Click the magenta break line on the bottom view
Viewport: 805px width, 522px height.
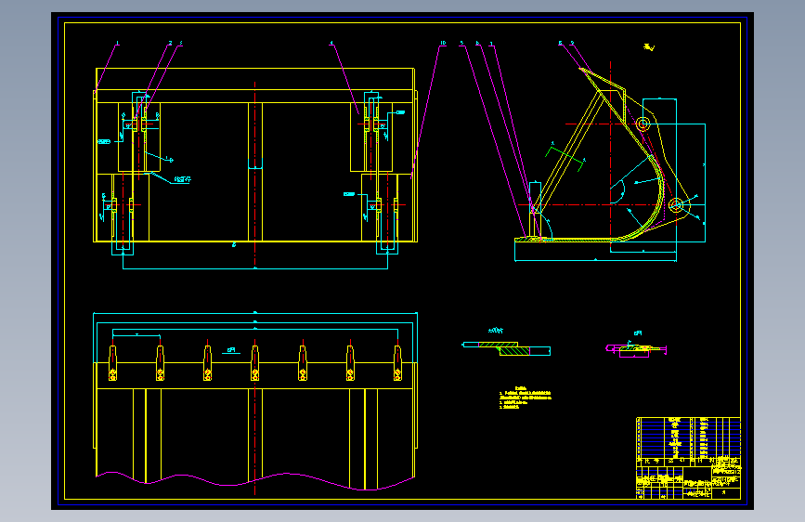[x=255, y=480]
